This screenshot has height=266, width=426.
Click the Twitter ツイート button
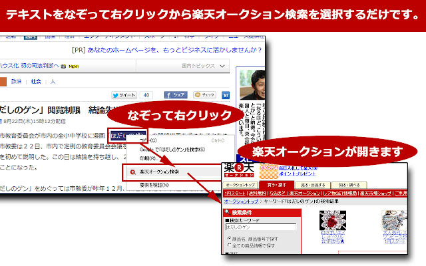click(x=124, y=95)
